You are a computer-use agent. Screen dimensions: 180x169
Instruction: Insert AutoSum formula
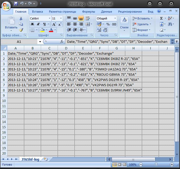pyautogui.click(x=161, y=18)
